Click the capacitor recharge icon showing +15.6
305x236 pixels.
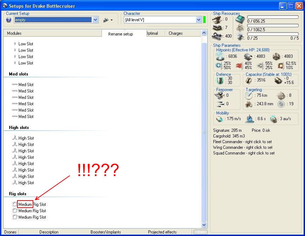278,80
